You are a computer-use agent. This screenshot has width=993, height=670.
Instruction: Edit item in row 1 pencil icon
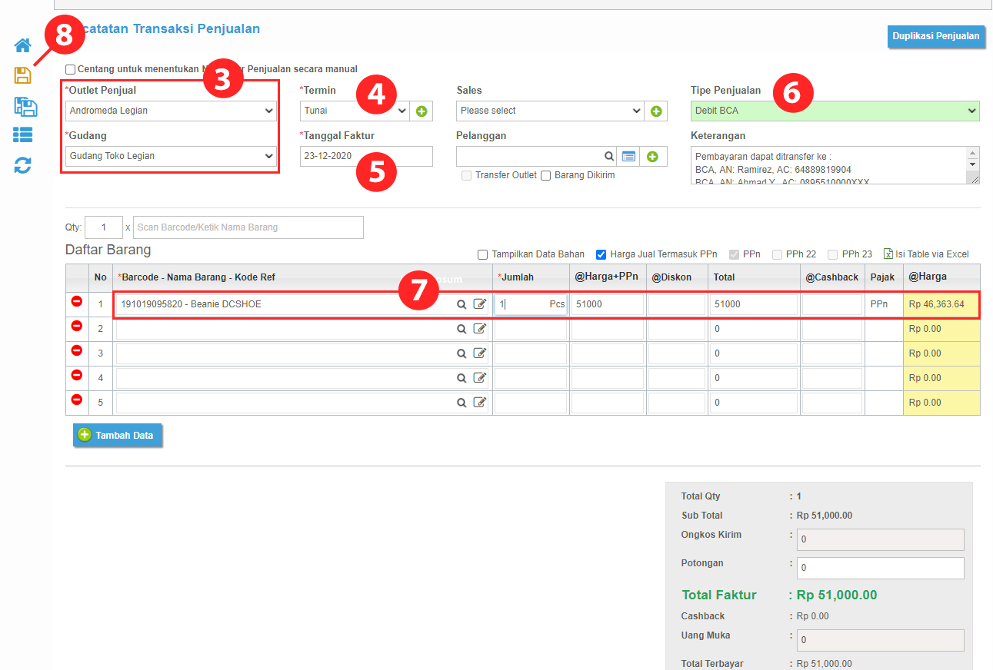[480, 304]
